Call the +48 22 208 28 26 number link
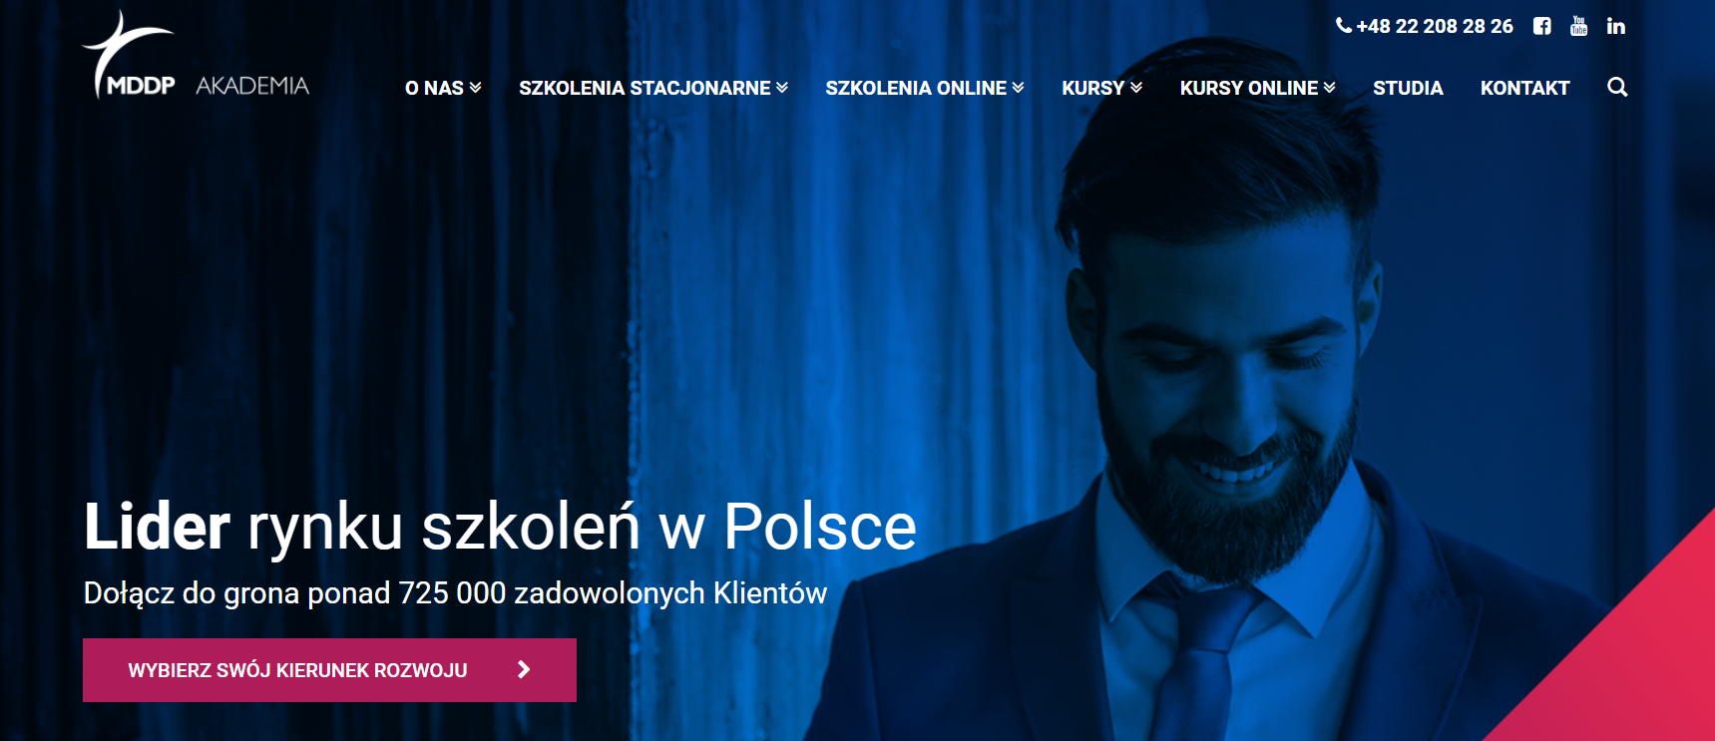 tap(1435, 27)
